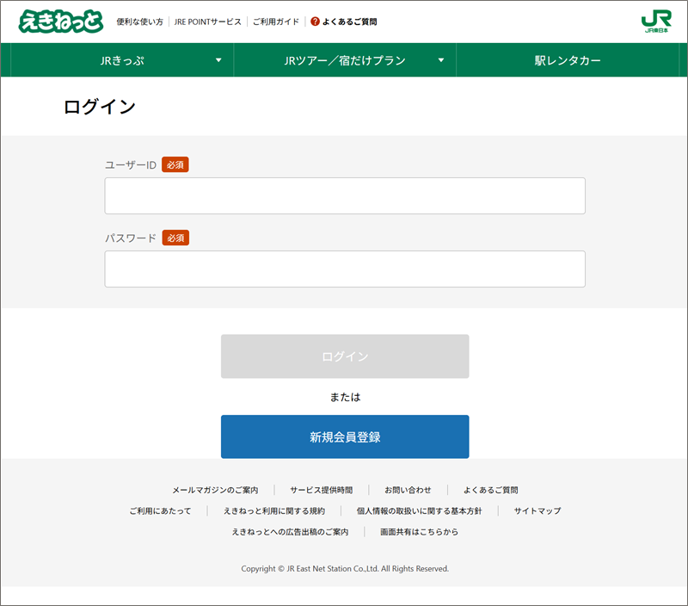This screenshot has width=688, height=606.
Task: Open the 便利な使い方 link
Action: pyautogui.click(x=139, y=22)
